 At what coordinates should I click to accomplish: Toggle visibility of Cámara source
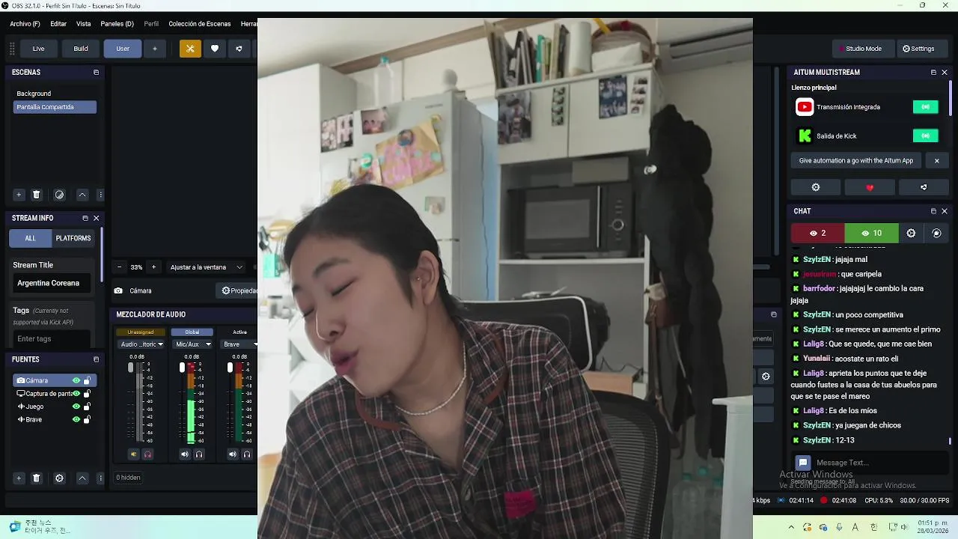coord(76,380)
